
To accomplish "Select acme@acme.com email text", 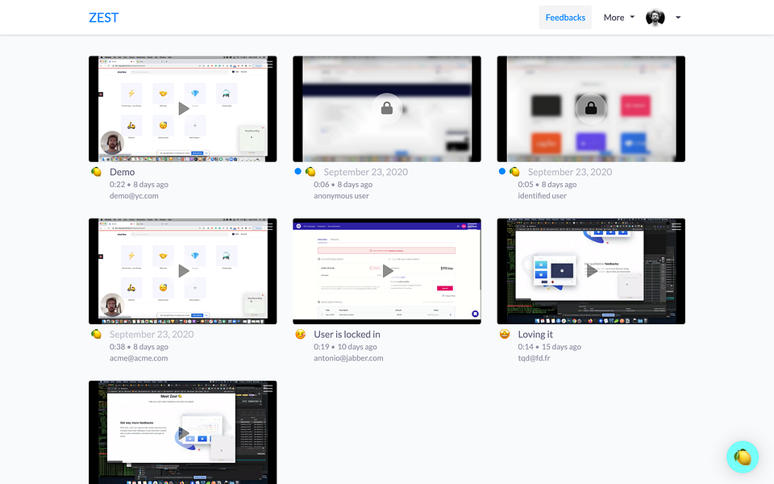I will (139, 358).
